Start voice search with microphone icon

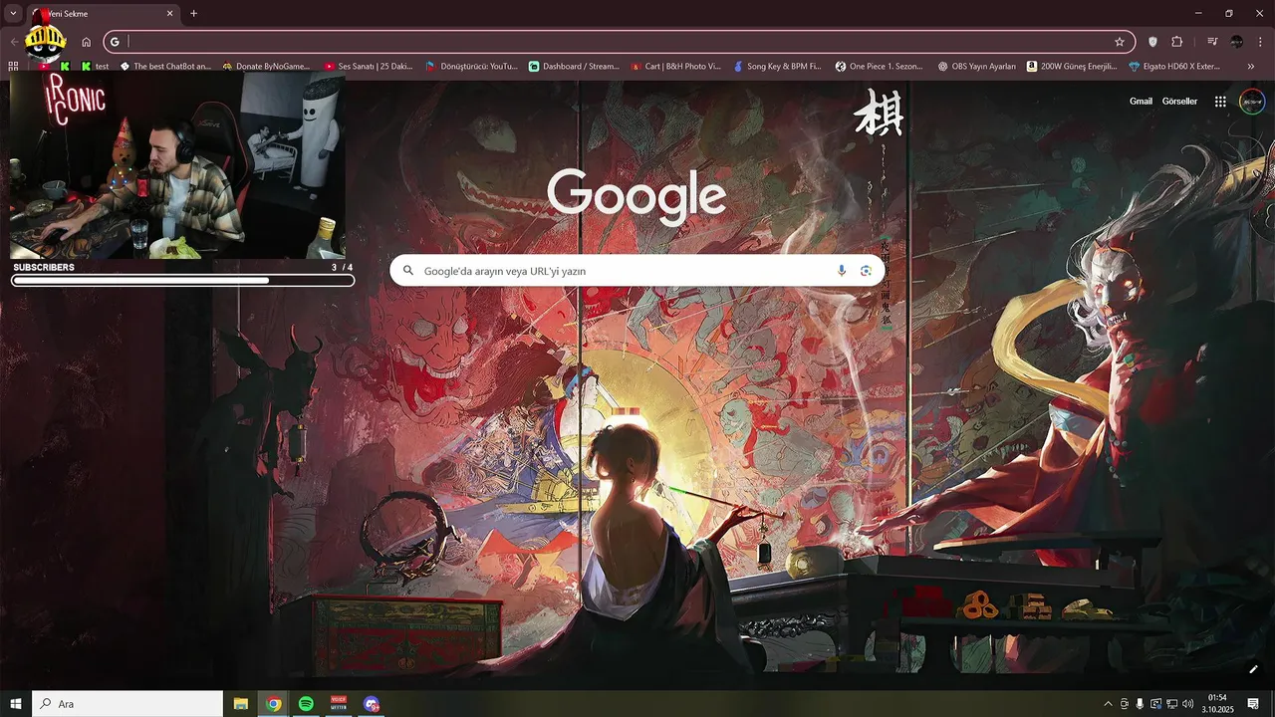842,271
